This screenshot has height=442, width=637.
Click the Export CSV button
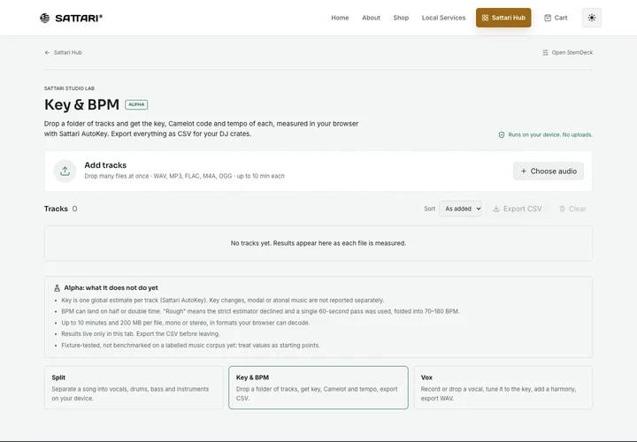tap(518, 209)
